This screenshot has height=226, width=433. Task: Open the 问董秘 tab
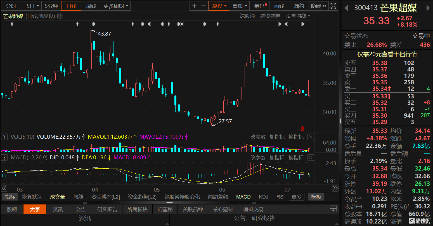pos(165,209)
